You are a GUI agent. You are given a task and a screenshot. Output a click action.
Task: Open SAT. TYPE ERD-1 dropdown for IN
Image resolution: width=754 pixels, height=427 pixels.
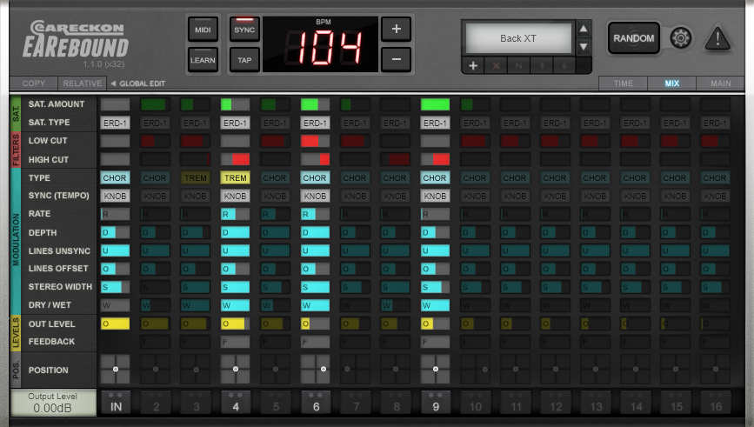coord(115,123)
